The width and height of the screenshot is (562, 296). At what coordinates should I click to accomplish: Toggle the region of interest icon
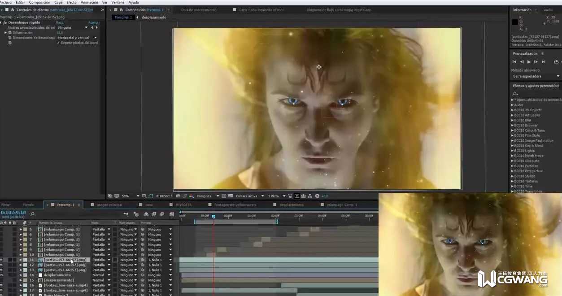click(224, 196)
